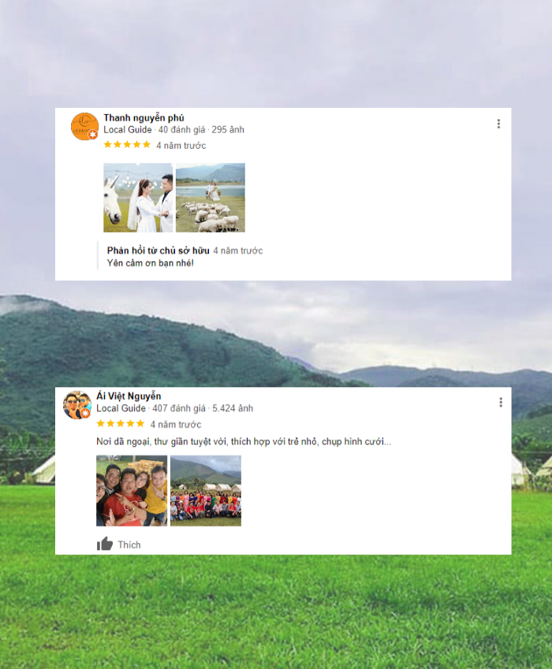Image resolution: width=552 pixels, height=669 pixels.
Task: Open the wedding couple with unicorn photo
Action: [138, 198]
